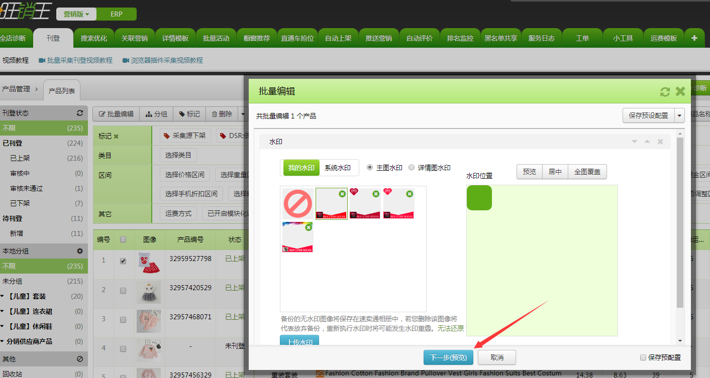The height and width of the screenshot is (378, 710).
Task: Open the 运费方式 filter
Action: pyautogui.click(x=178, y=213)
